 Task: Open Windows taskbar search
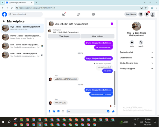click(9, 122)
